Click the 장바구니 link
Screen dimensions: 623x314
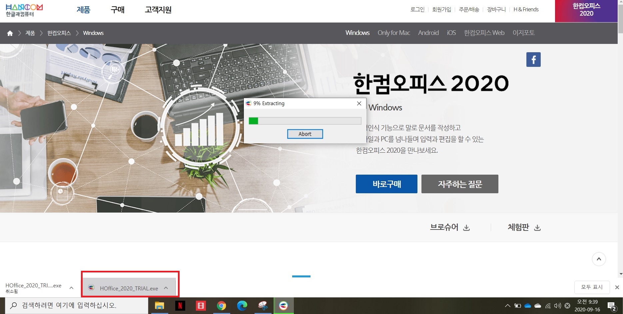point(496,9)
